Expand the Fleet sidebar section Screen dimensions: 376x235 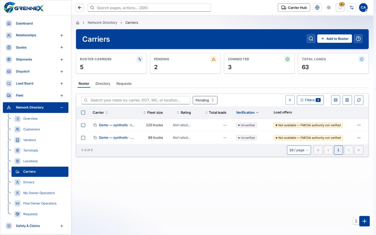(x=62, y=95)
